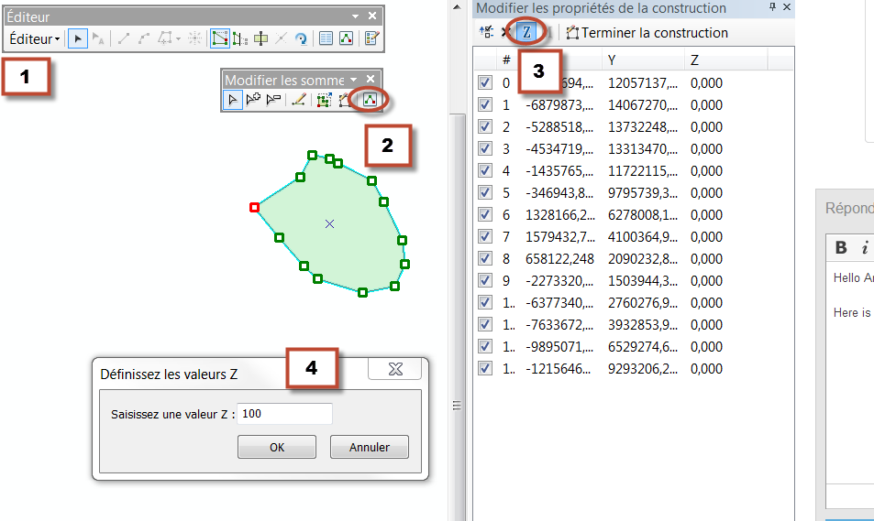This screenshot has width=874, height=521.
Task: Click Terminer la construction
Action: pyautogui.click(x=647, y=33)
